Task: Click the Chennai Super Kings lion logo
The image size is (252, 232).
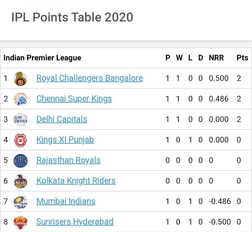Action: (20, 99)
